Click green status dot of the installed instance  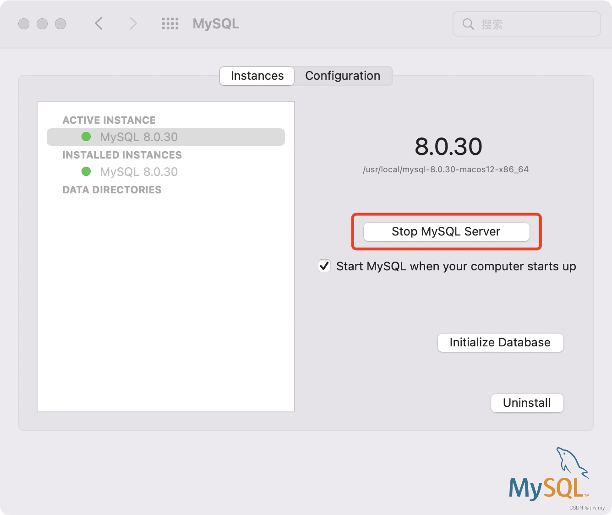point(86,171)
